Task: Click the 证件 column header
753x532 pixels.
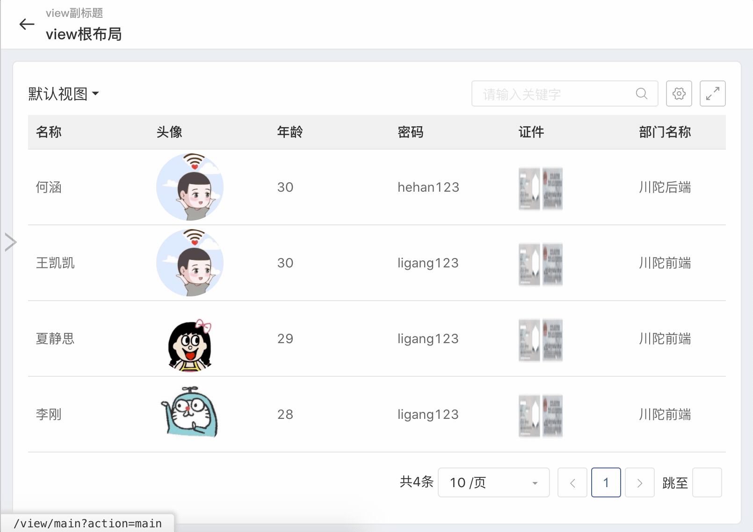Action: [x=531, y=132]
